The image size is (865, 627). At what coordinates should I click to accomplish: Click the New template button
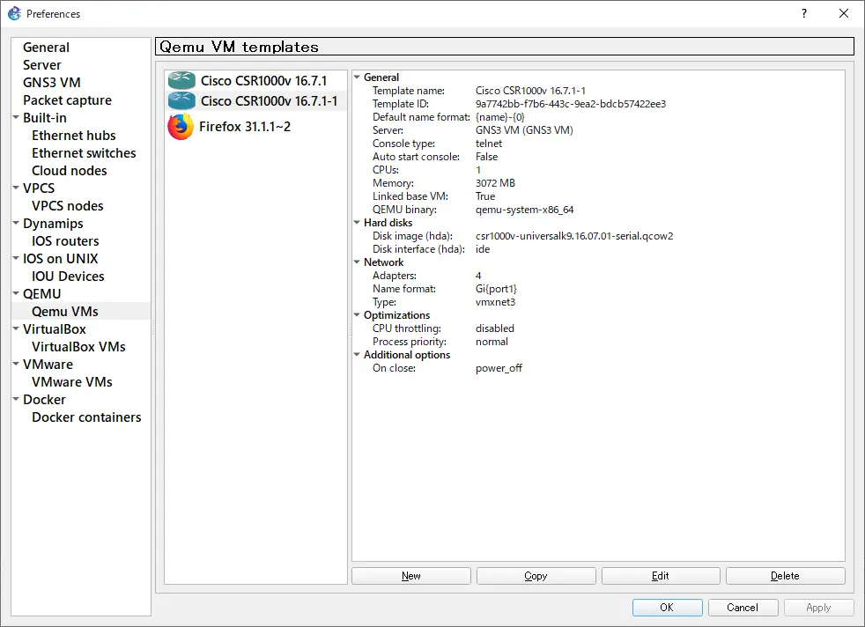[x=411, y=576]
